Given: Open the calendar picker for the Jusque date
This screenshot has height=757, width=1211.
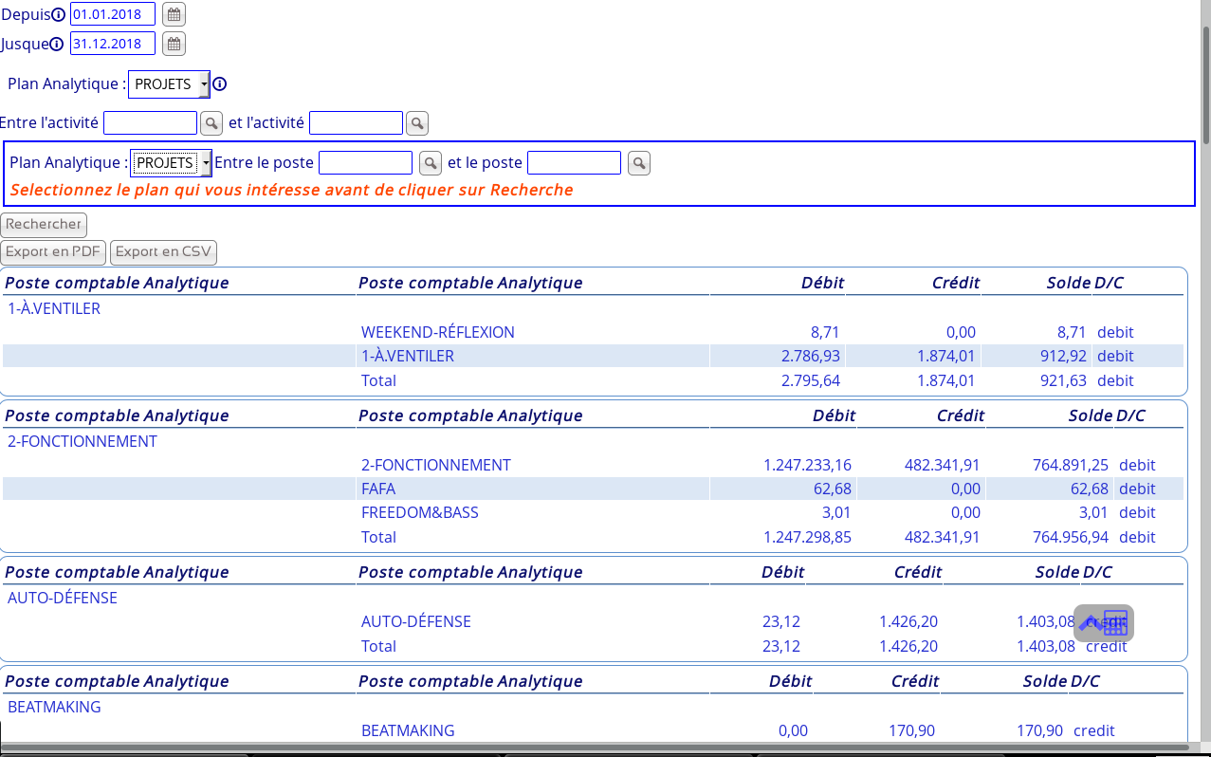Looking at the screenshot, I should [x=174, y=44].
